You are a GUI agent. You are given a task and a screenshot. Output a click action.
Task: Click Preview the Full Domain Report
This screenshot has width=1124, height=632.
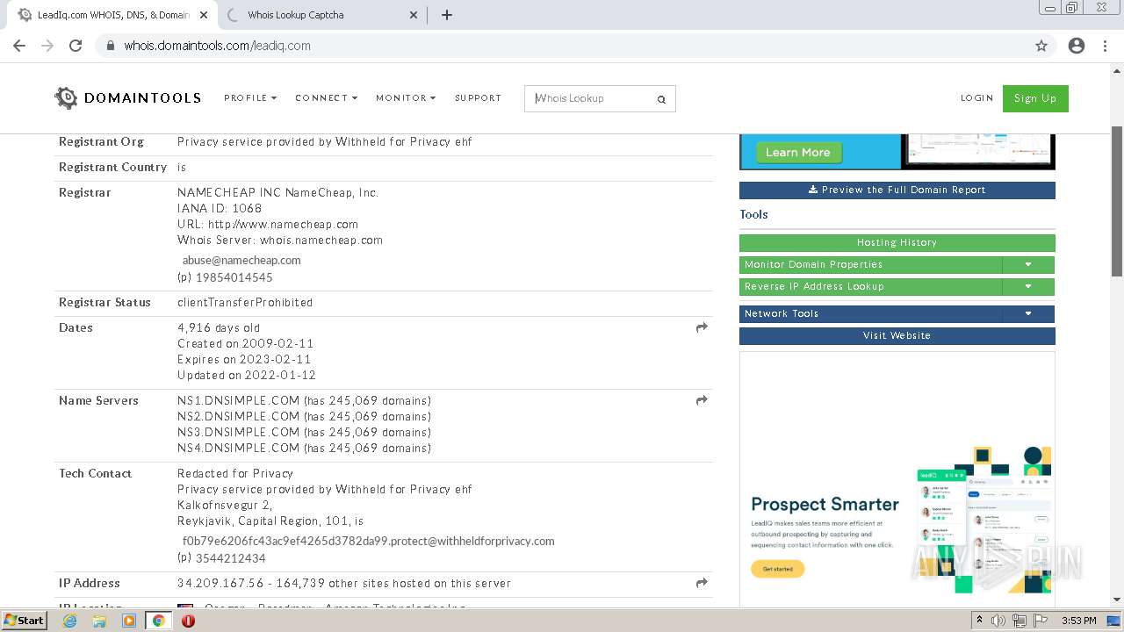tap(897, 190)
